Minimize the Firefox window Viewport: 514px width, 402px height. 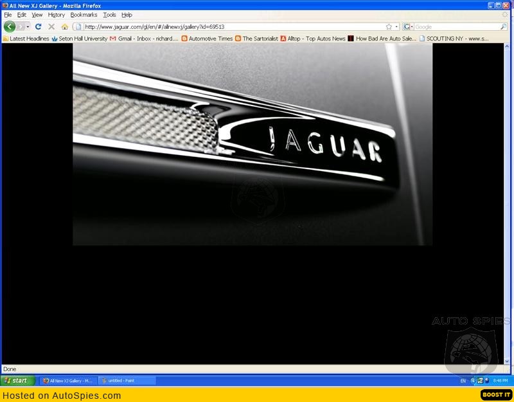(491, 6)
